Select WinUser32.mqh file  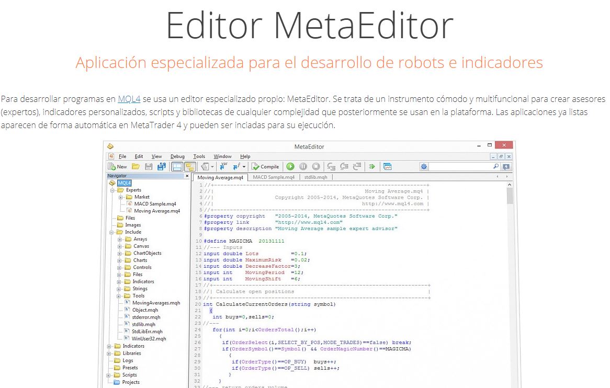[149, 339]
